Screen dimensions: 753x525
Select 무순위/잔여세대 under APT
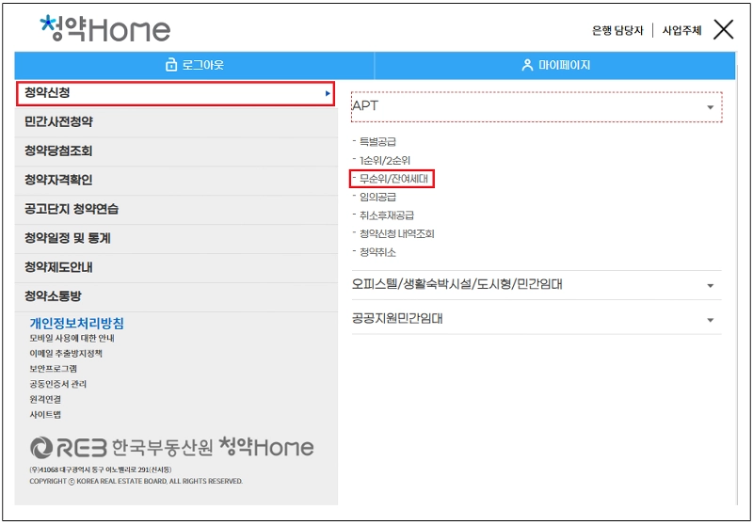tap(393, 179)
